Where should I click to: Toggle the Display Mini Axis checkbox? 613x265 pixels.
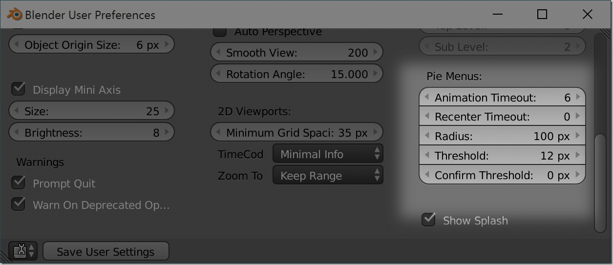(19, 89)
